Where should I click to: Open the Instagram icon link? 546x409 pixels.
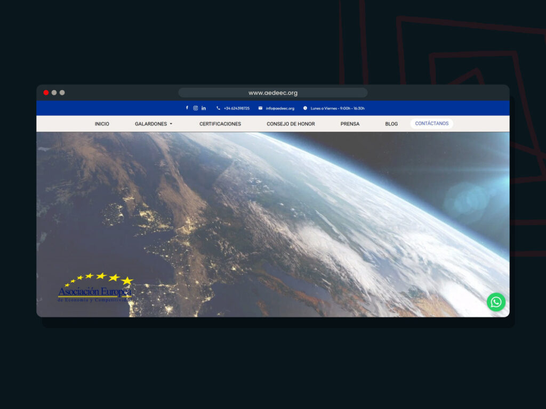(x=195, y=108)
